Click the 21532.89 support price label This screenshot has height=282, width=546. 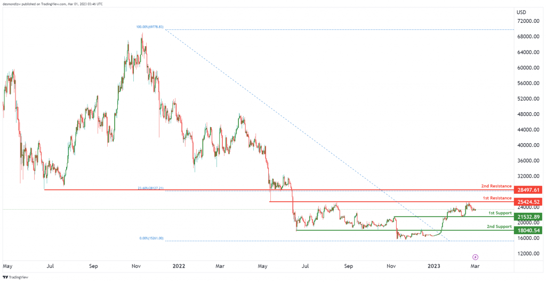528,217
